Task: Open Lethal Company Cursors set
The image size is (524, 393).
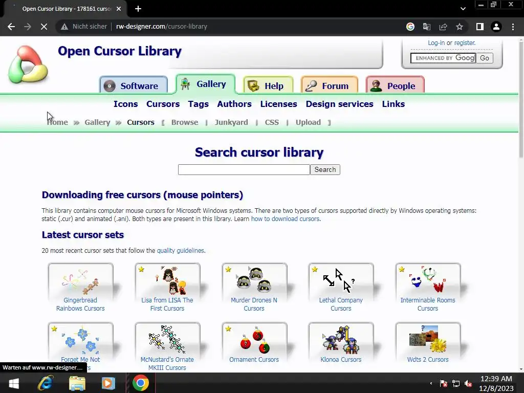Action: [341, 288]
